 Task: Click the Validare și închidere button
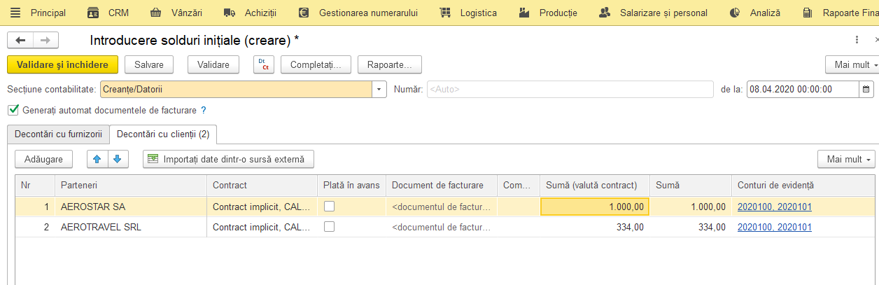tap(62, 64)
